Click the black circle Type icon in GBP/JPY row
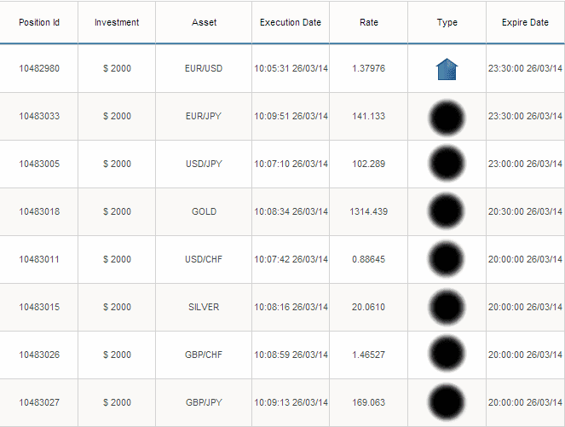Screen dimensions: 565x427 point(447,402)
